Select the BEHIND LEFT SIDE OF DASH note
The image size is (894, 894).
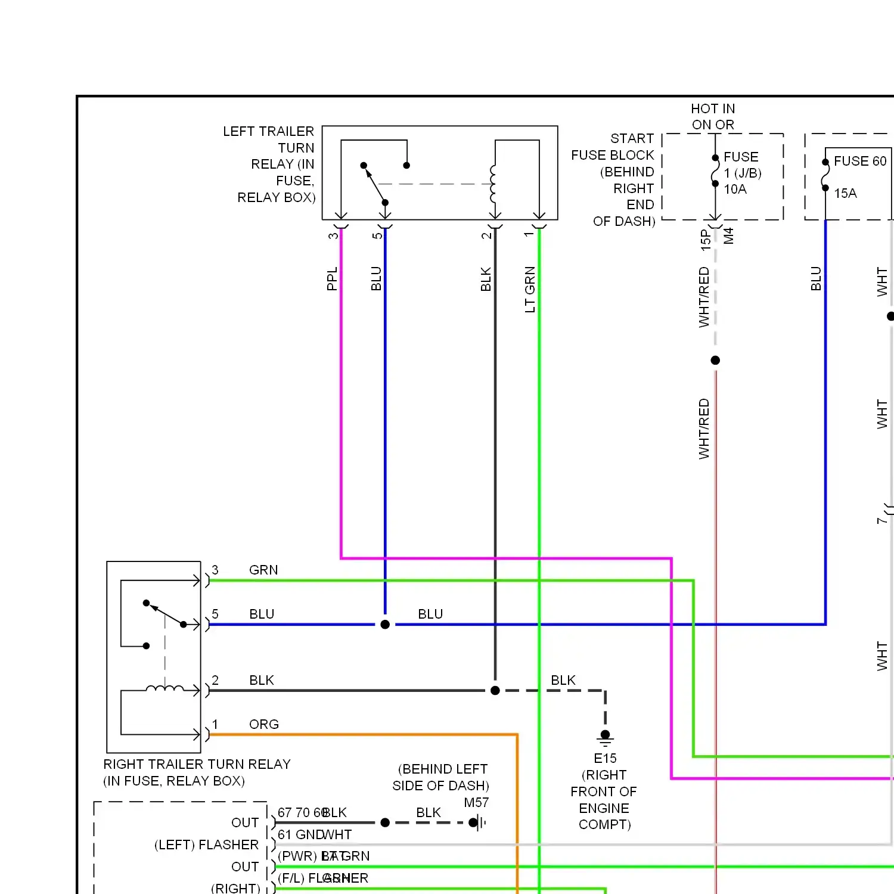pos(441,777)
